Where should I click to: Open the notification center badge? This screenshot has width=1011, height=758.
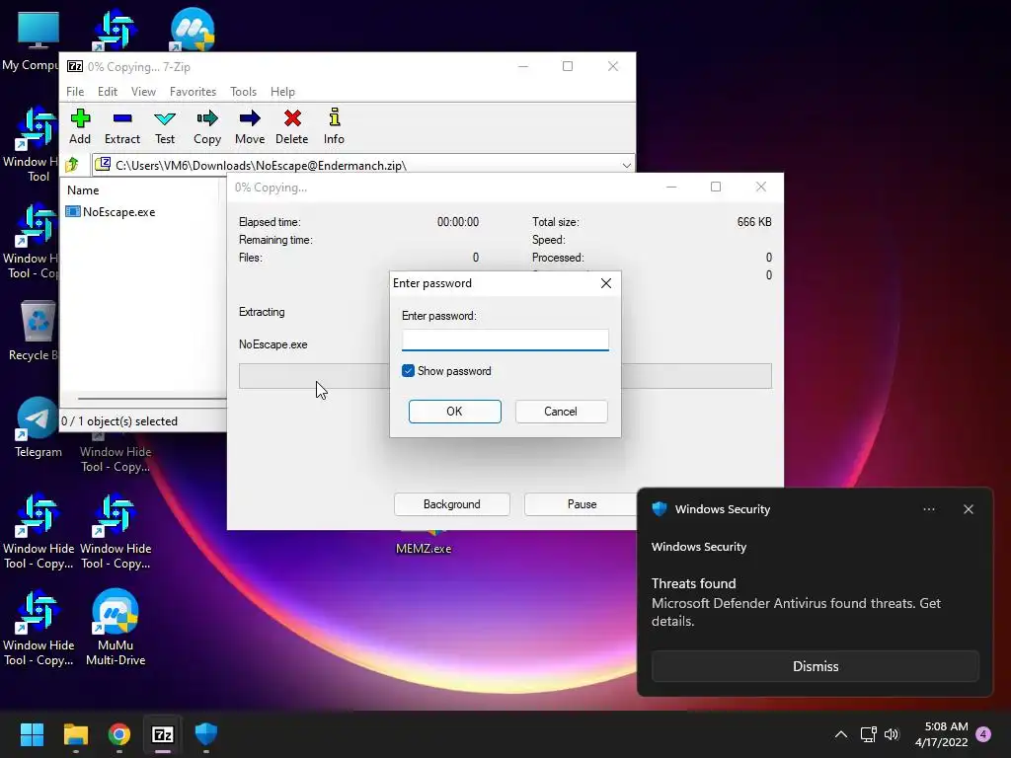(x=983, y=734)
